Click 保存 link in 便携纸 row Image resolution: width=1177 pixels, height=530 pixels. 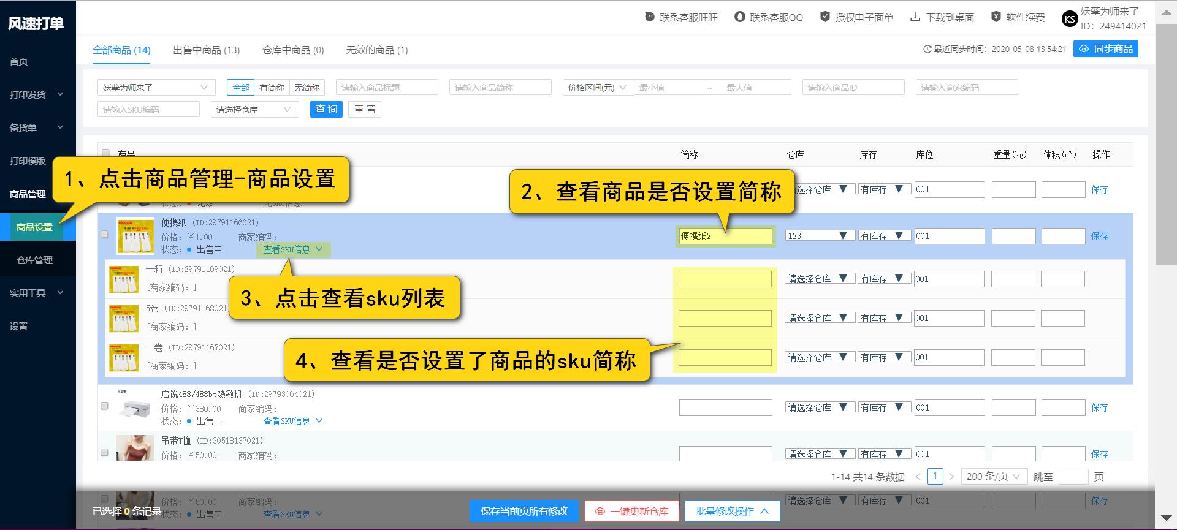click(x=1099, y=236)
